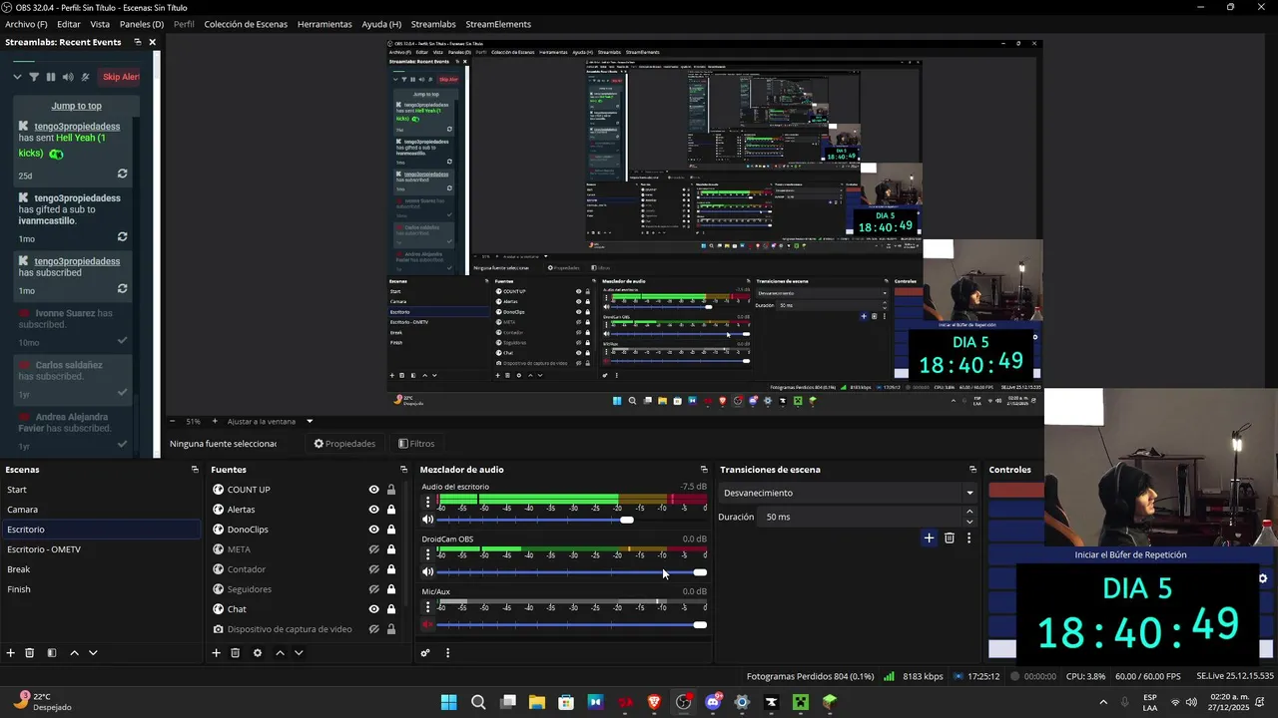Add a new scene with the plus icon
The height and width of the screenshot is (718, 1278).
(x=11, y=653)
